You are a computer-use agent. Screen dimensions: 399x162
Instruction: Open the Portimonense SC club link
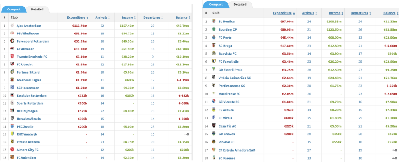click(x=232, y=86)
